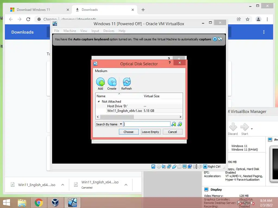Click display icon in VM status bar
The width and height of the screenshot is (278, 208).
[x=184, y=167]
